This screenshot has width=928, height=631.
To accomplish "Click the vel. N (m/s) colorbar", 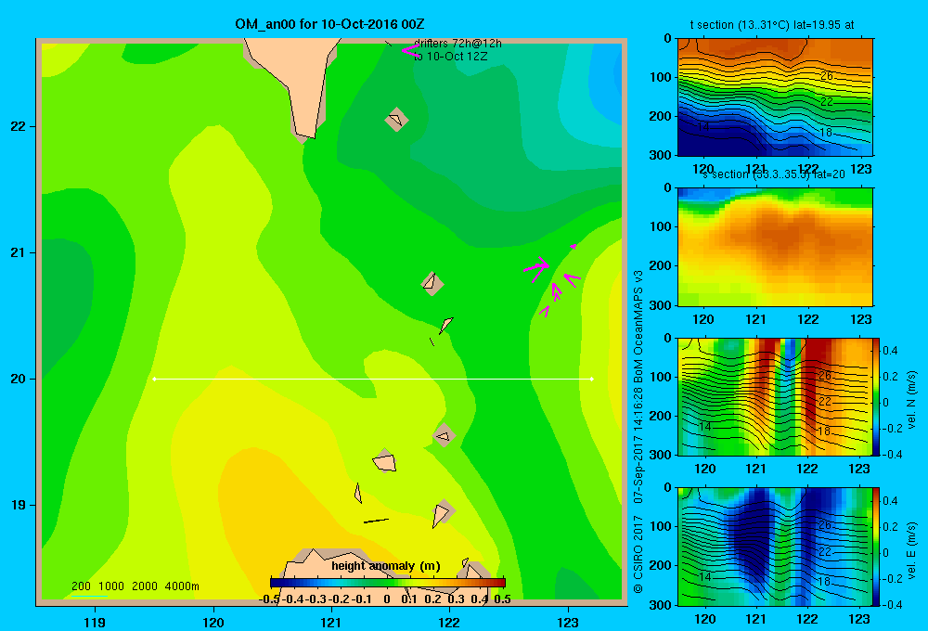I will (877, 396).
